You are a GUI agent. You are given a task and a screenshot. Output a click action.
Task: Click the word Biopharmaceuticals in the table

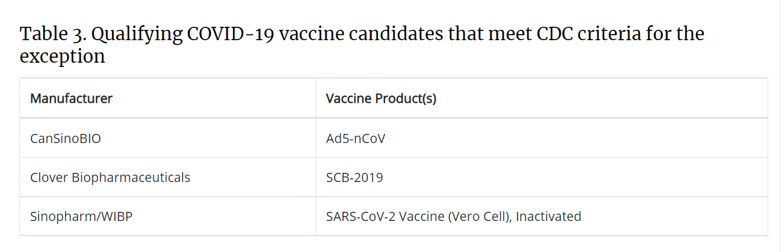(x=131, y=178)
